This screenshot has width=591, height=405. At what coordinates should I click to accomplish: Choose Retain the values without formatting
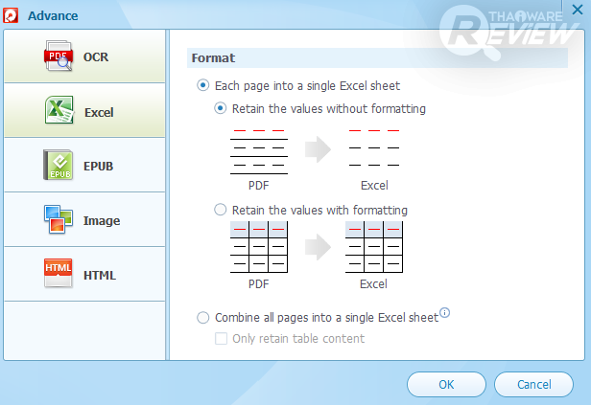[x=220, y=108]
